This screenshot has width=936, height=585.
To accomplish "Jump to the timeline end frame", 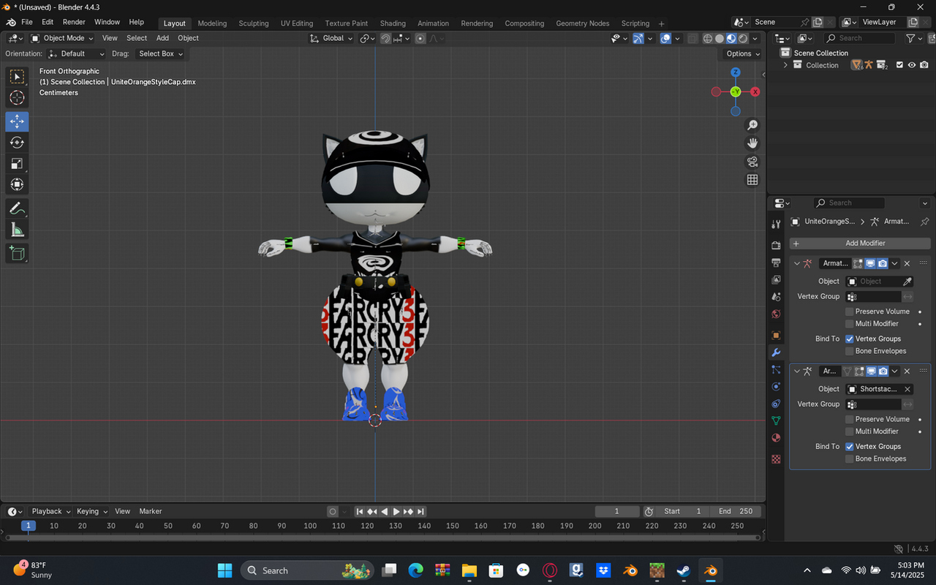I will click(420, 511).
